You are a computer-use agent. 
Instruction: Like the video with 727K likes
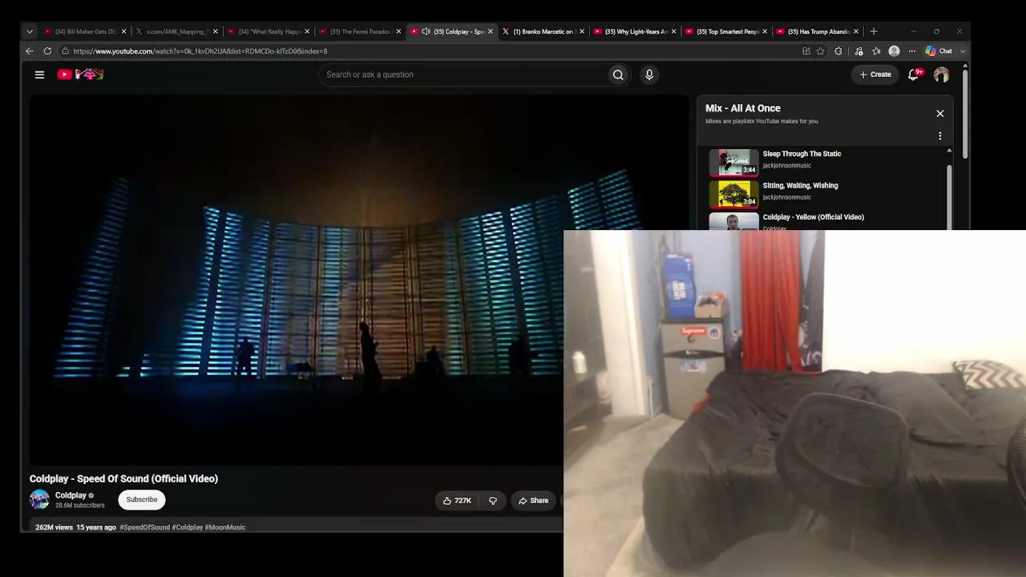[x=457, y=501]
